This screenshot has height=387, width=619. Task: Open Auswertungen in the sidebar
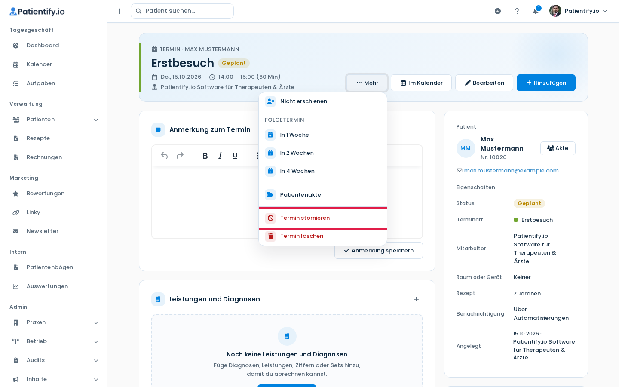pos(54,286)
